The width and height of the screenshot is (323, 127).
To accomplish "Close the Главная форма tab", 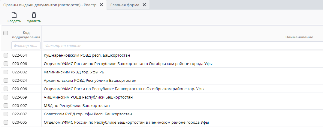I will coord(144,5).
